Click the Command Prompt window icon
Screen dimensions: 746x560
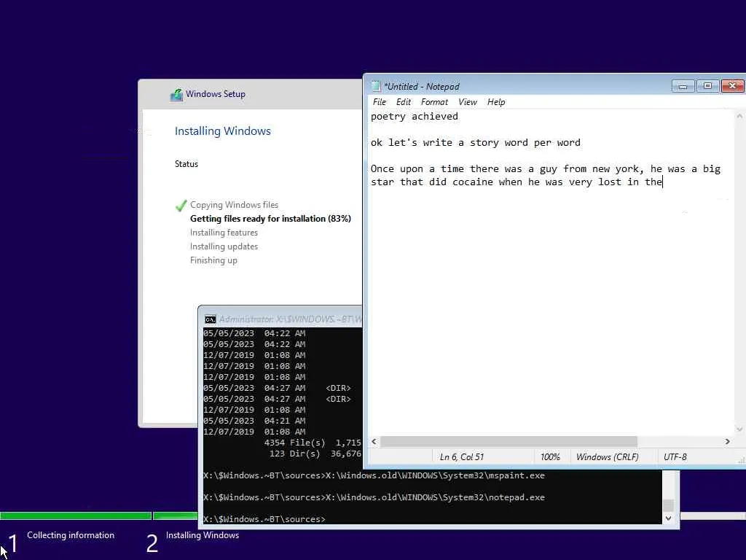tap(210, 319)
